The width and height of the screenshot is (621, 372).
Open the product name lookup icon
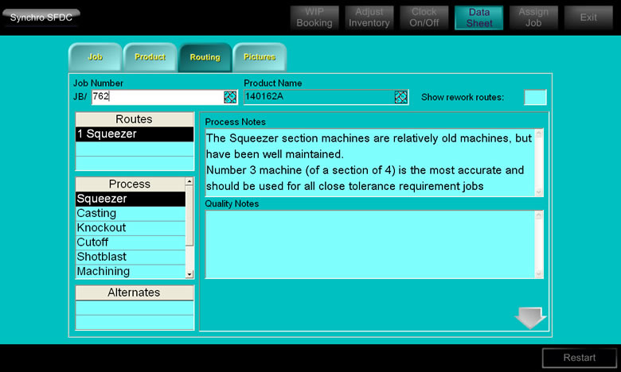(400, 97)
